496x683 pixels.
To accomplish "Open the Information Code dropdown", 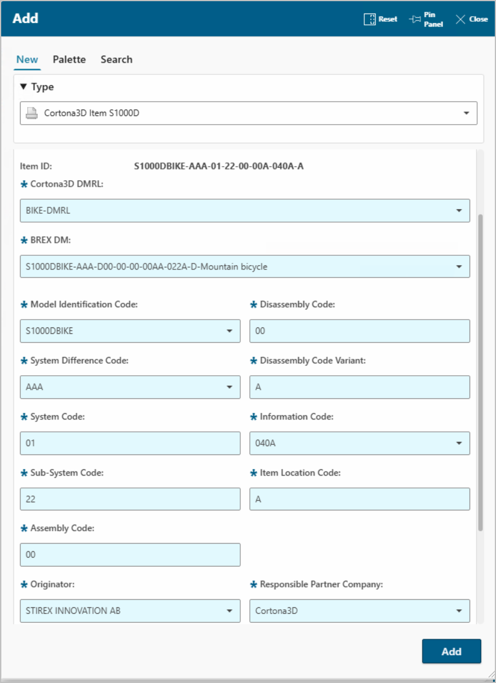I will [459, 443].
